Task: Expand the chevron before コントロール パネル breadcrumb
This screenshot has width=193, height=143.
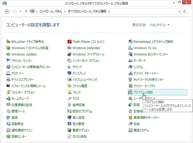Action: [x=37, y=11]
